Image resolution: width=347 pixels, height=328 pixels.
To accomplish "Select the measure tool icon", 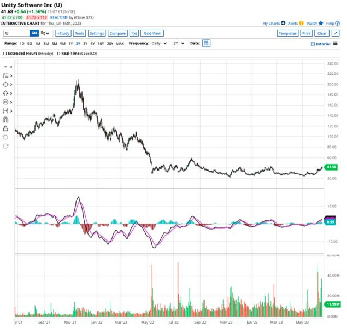I will click(5, 110).
